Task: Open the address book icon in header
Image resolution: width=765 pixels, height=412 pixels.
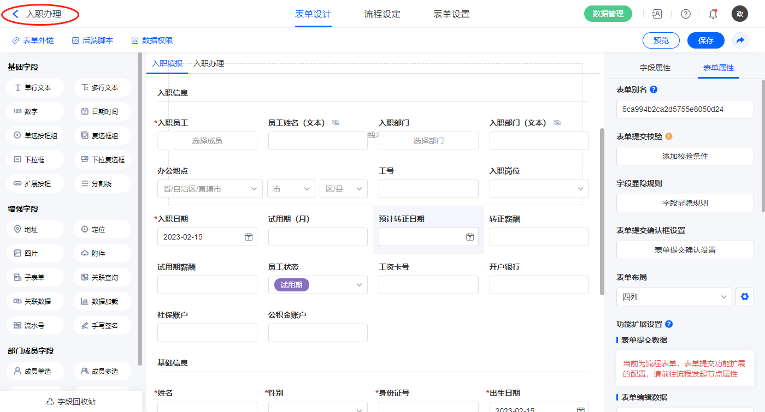Action: [x=657, y=14]
